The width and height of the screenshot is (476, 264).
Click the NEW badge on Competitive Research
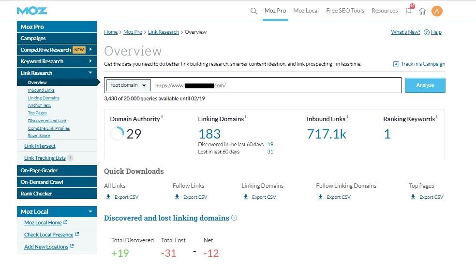point(79,50)
